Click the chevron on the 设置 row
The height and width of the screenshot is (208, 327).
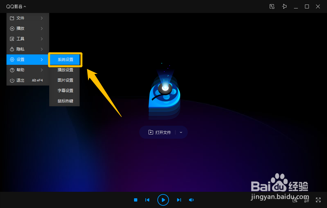(42, 60)
